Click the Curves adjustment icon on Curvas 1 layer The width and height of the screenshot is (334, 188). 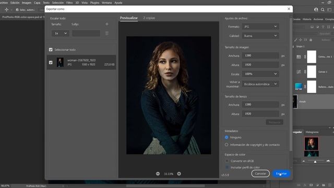point(299,72)
